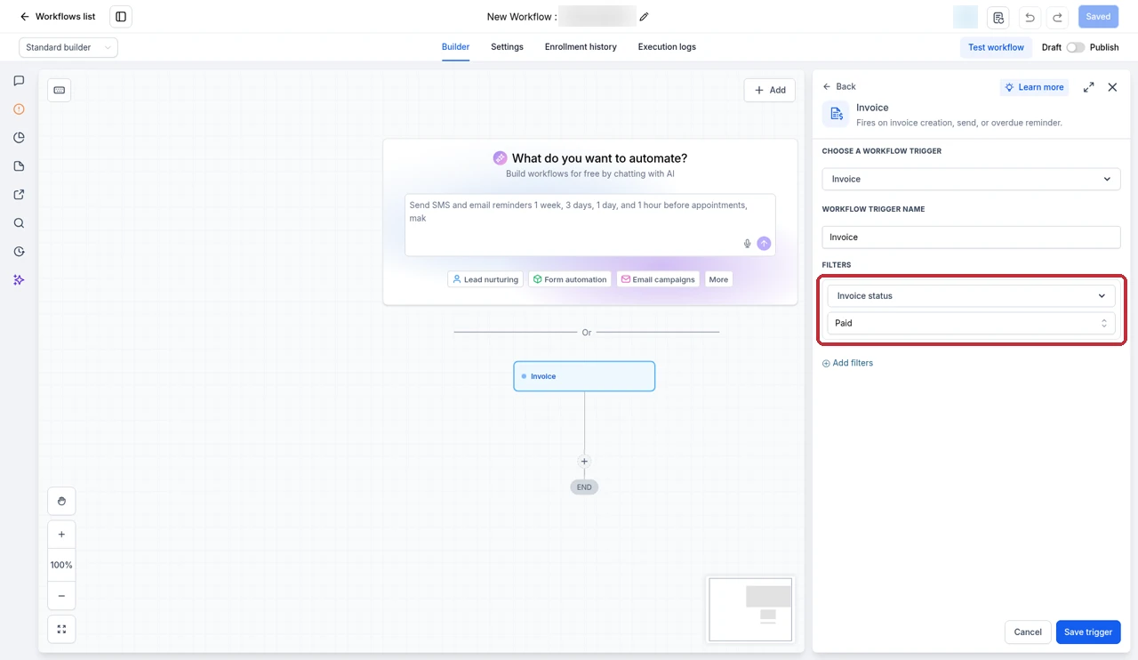Click the undo arrow in top bar
The image size is (1138, 660).
[x=1030, y=17]
